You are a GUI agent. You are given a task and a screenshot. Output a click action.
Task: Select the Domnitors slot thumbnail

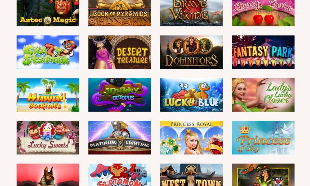[x=191, y=52]
